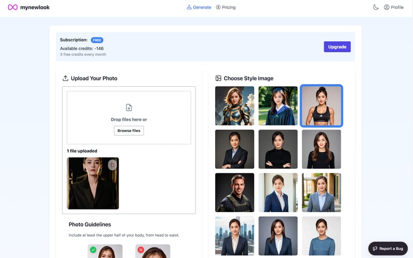The image size is (413, 258).
Task: Choose the navy suit gray backdrop style
Action: (x=278, y=236)
